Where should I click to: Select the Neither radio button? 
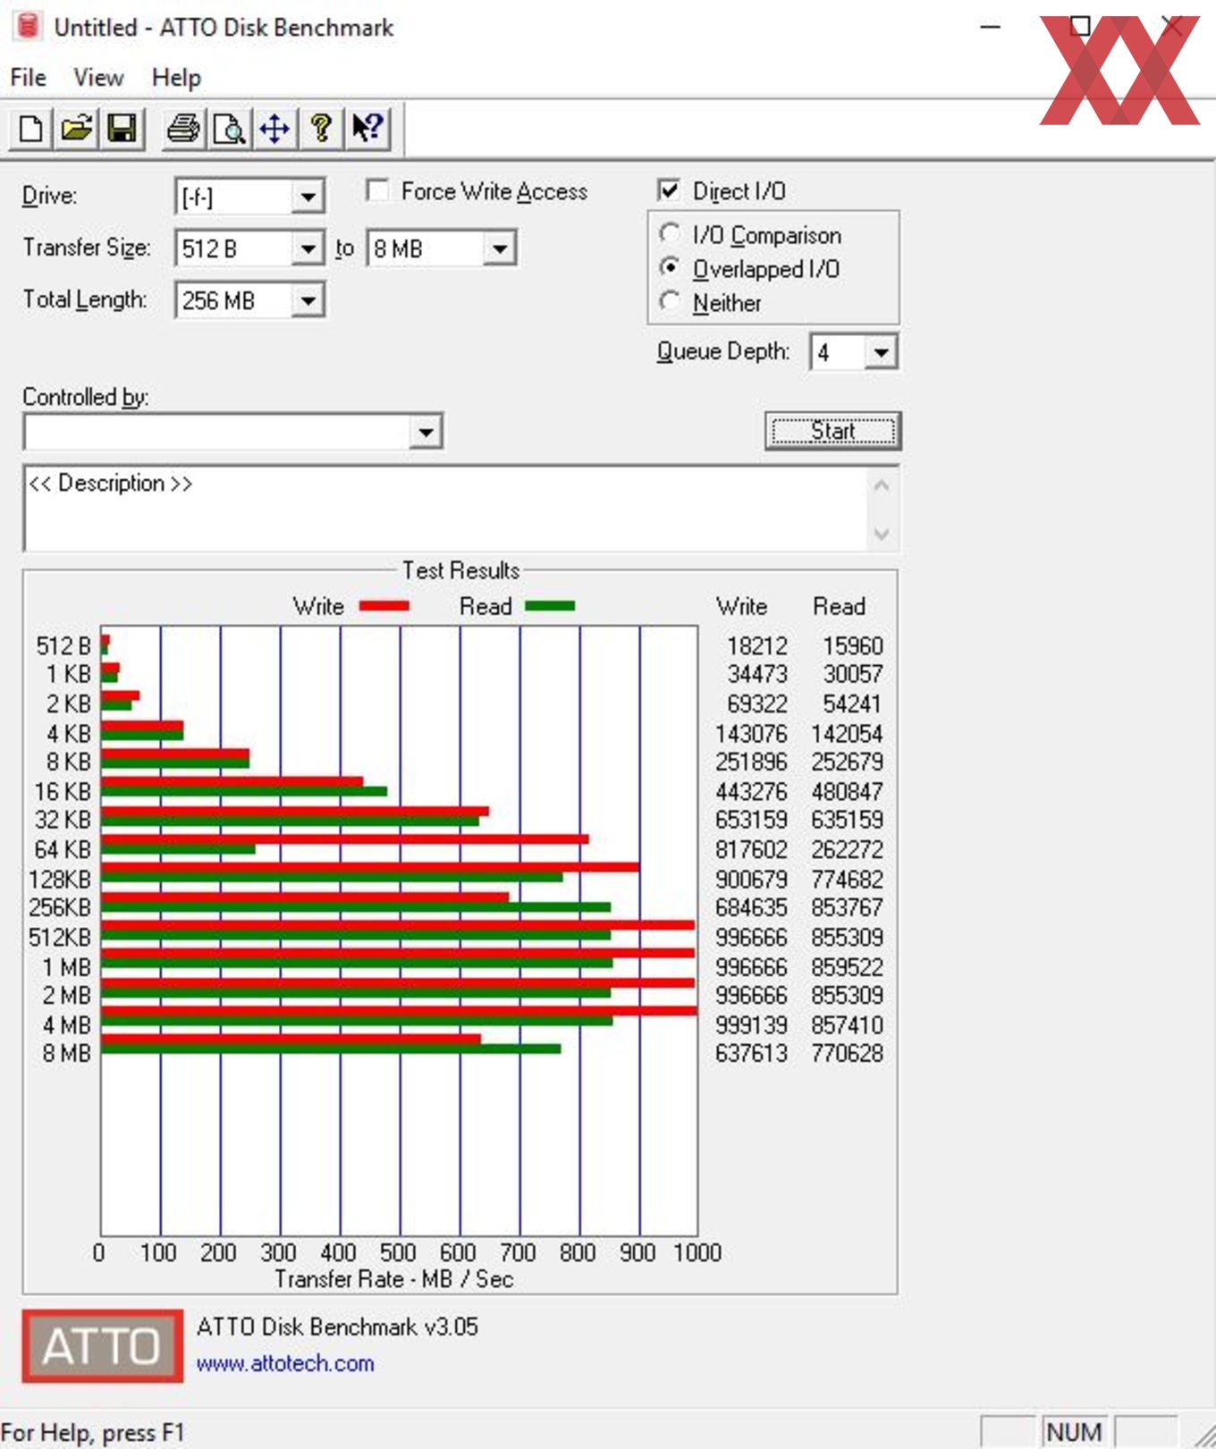click(x=670, y=302)
